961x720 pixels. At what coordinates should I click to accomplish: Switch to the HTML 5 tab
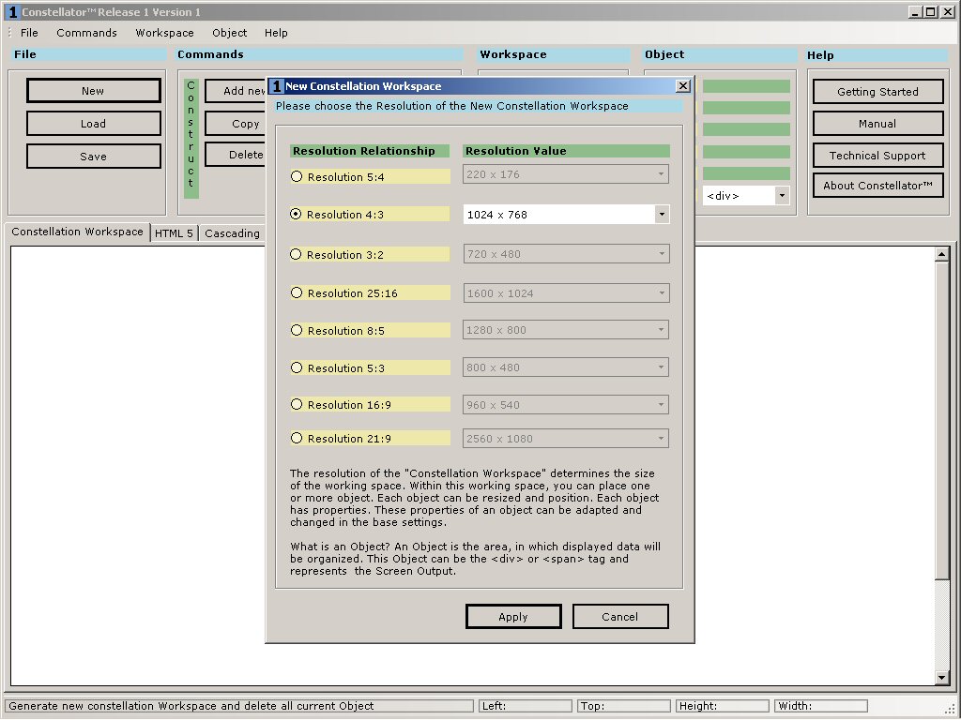point(174,233)
